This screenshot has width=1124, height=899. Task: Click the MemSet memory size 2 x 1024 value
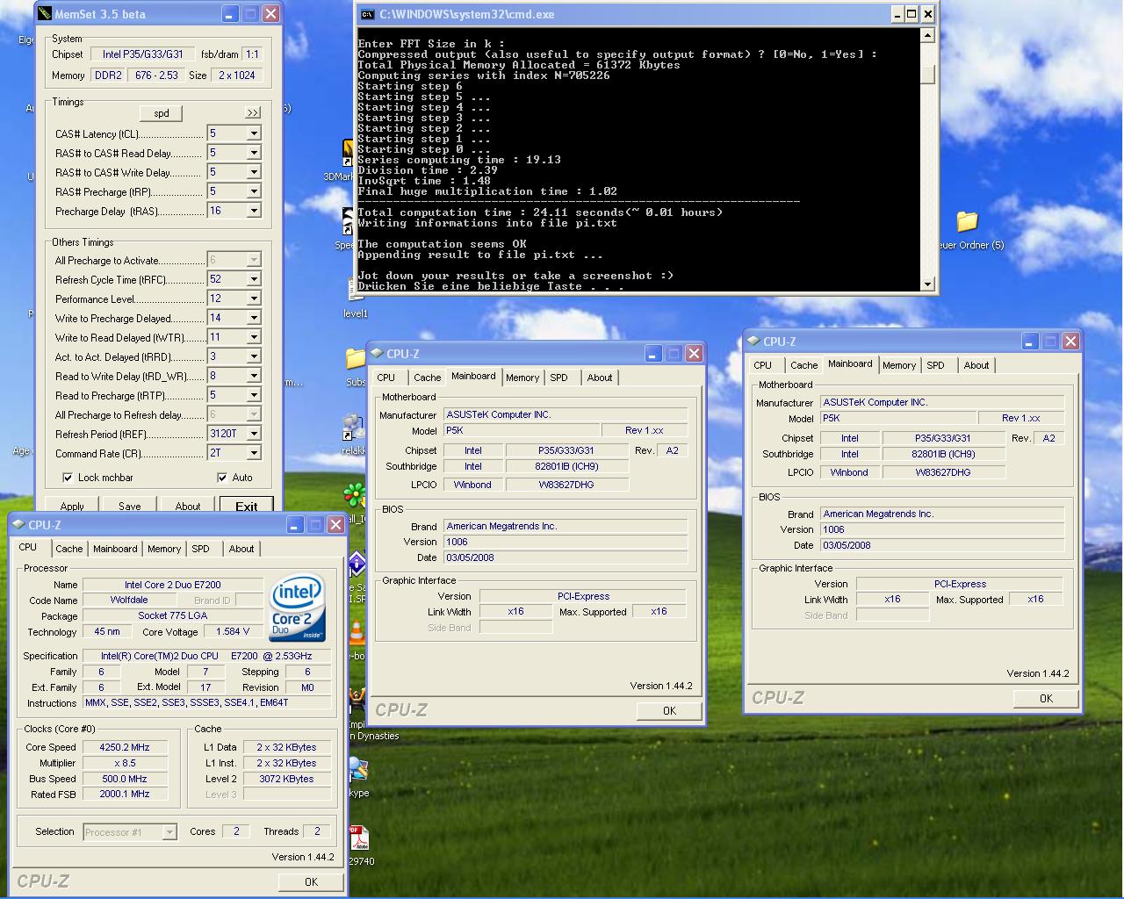click(x=237, y=75)
